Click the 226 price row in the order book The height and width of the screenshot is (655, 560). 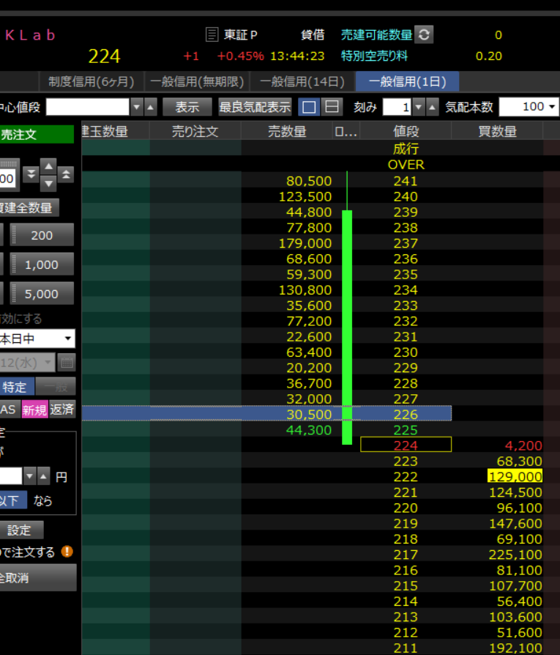point(405,414)
